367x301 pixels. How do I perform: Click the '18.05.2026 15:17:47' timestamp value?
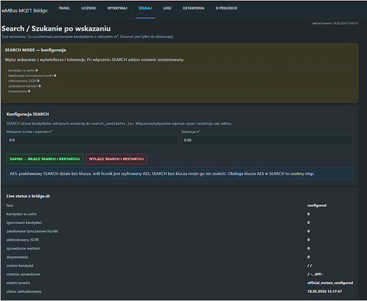tap(325, 291)
